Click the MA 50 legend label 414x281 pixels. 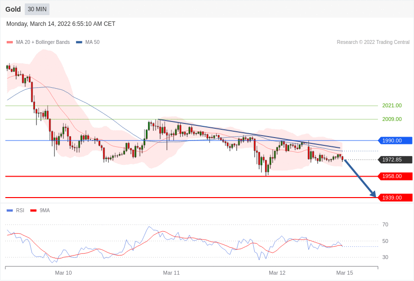[x=93, y=42]
